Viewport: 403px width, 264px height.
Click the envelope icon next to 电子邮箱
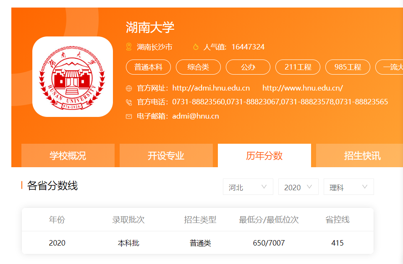(129, 116)
